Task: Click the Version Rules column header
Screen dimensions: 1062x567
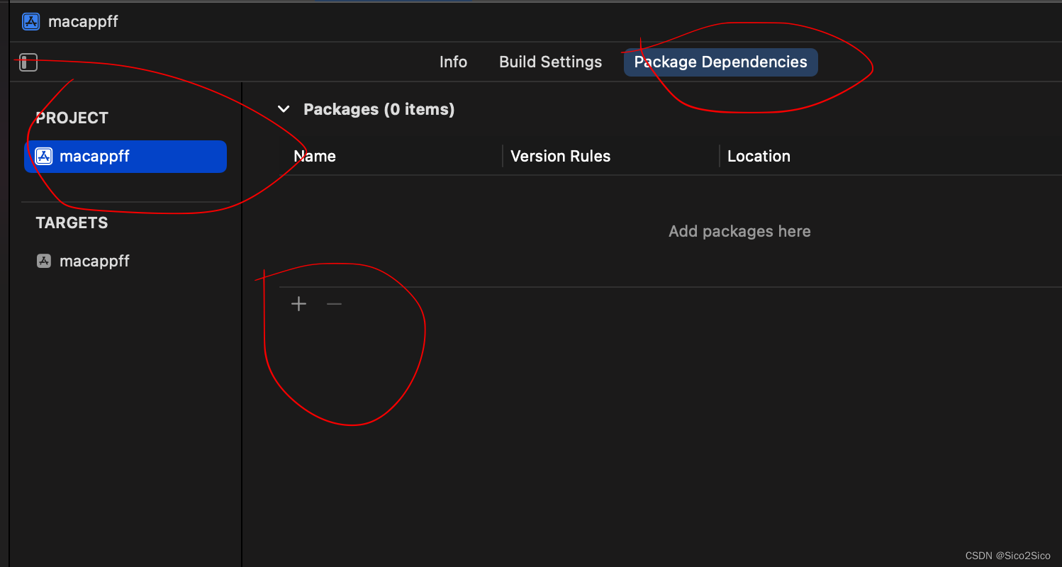Action: click(560, 156)
